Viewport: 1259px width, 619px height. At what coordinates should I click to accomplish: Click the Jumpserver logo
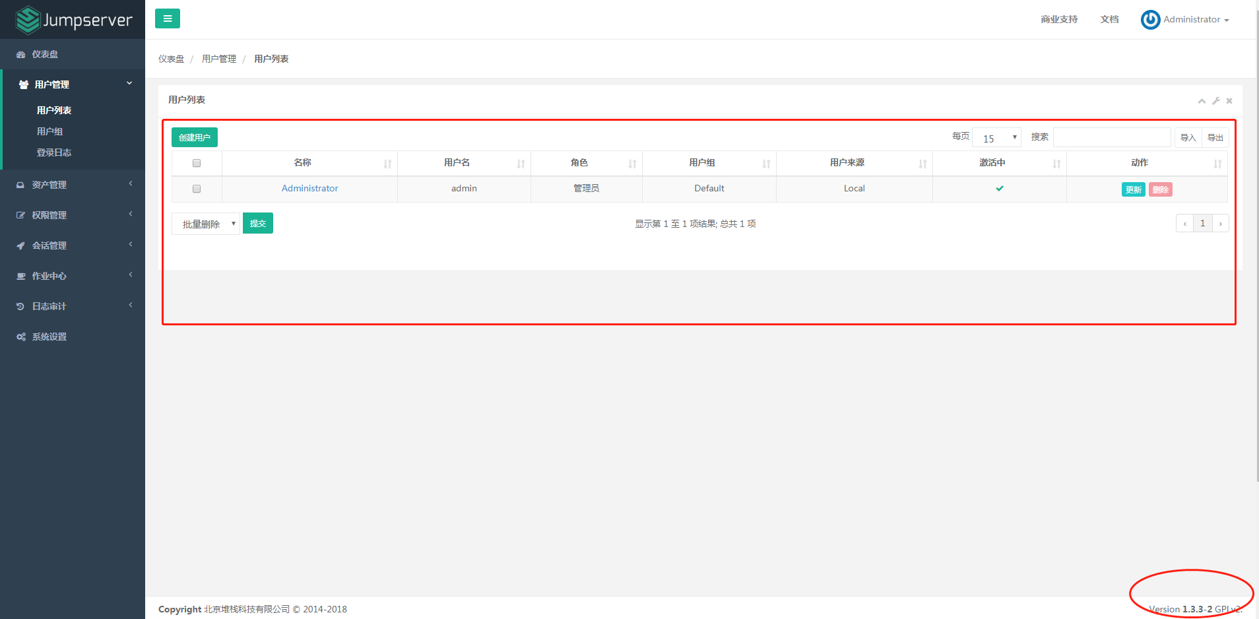(74, 20)
